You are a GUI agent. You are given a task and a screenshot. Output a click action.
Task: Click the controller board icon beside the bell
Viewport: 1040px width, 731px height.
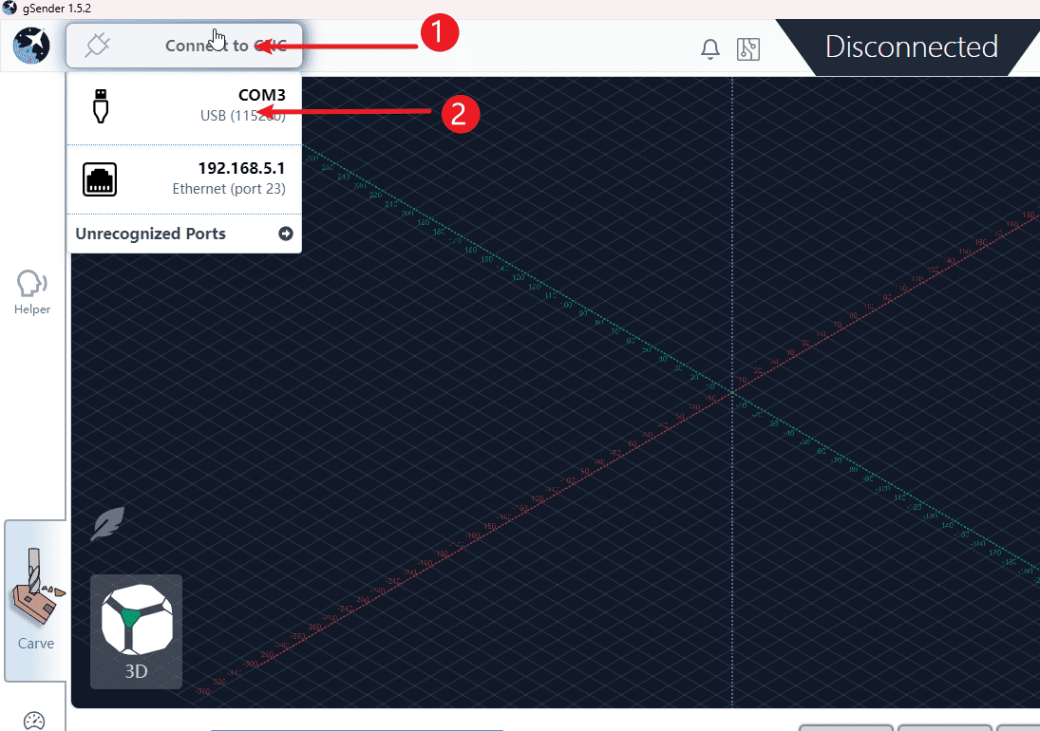748,49
